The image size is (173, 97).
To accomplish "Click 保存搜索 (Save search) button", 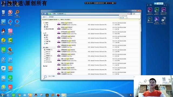I will 51,17.
